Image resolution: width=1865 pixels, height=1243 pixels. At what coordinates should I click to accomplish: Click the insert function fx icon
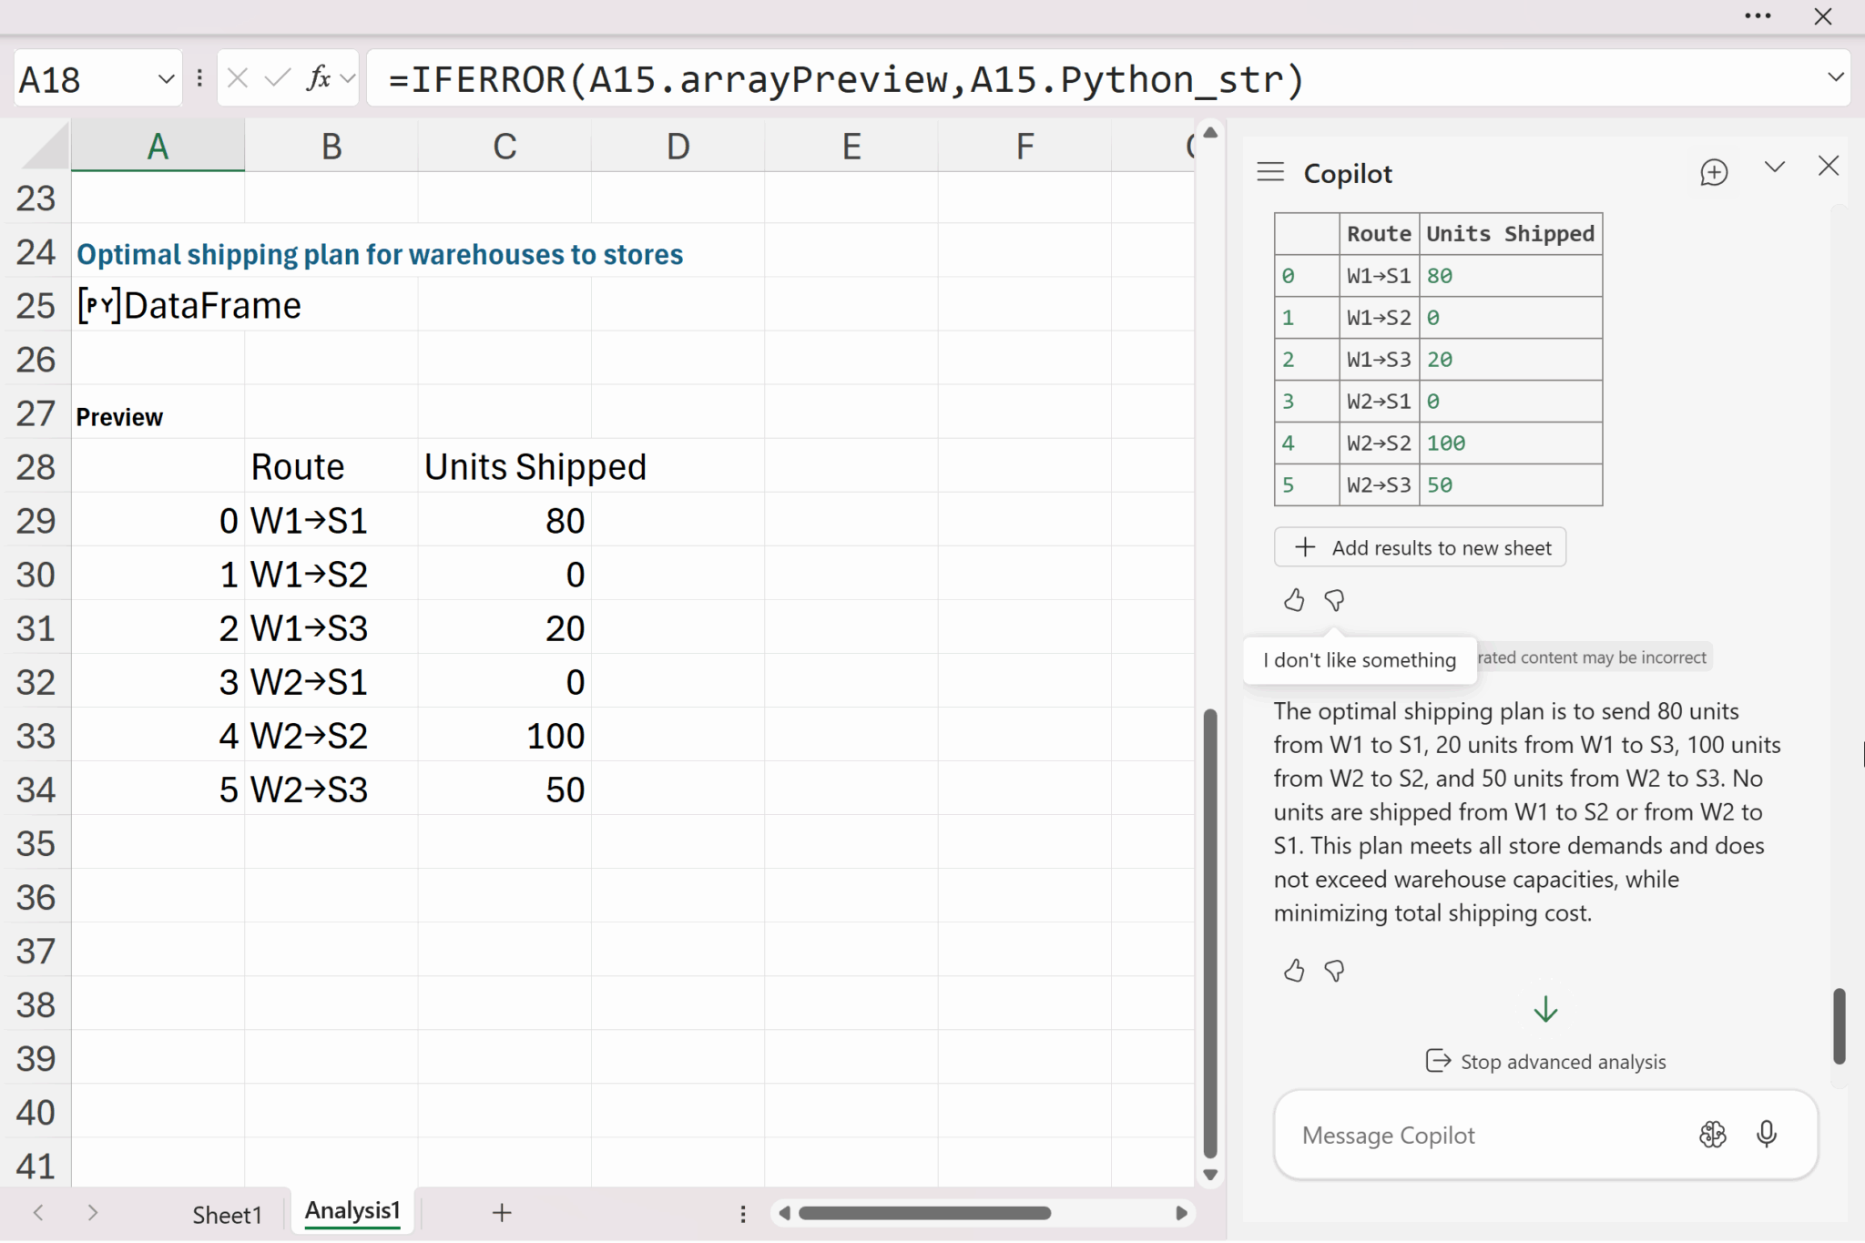click(318, 79)
